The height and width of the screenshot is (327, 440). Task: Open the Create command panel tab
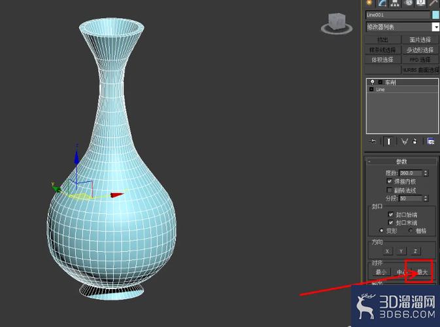point(369,3)
